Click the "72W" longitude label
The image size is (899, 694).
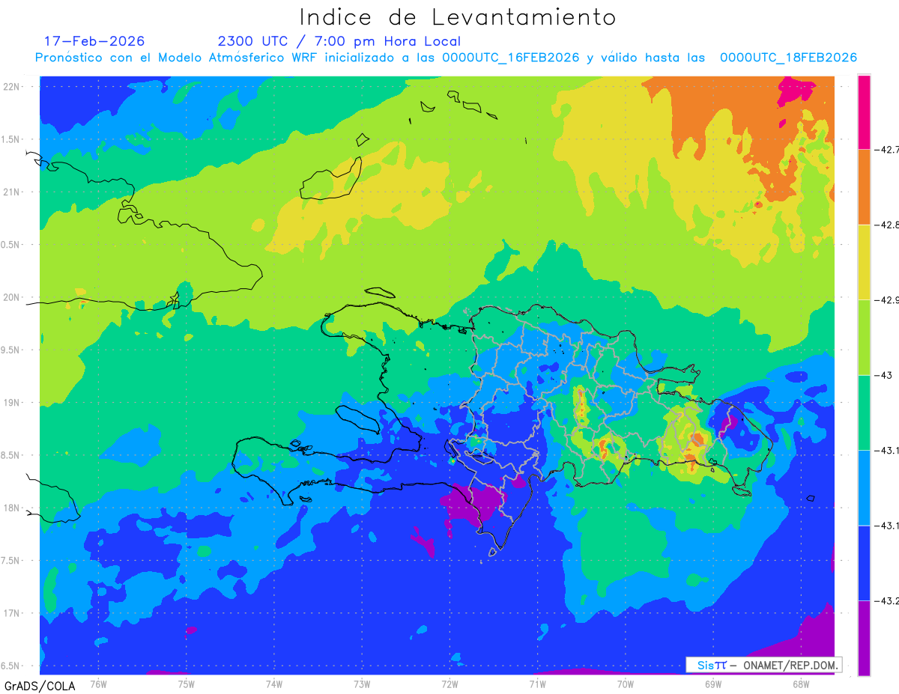pos(450,684)
